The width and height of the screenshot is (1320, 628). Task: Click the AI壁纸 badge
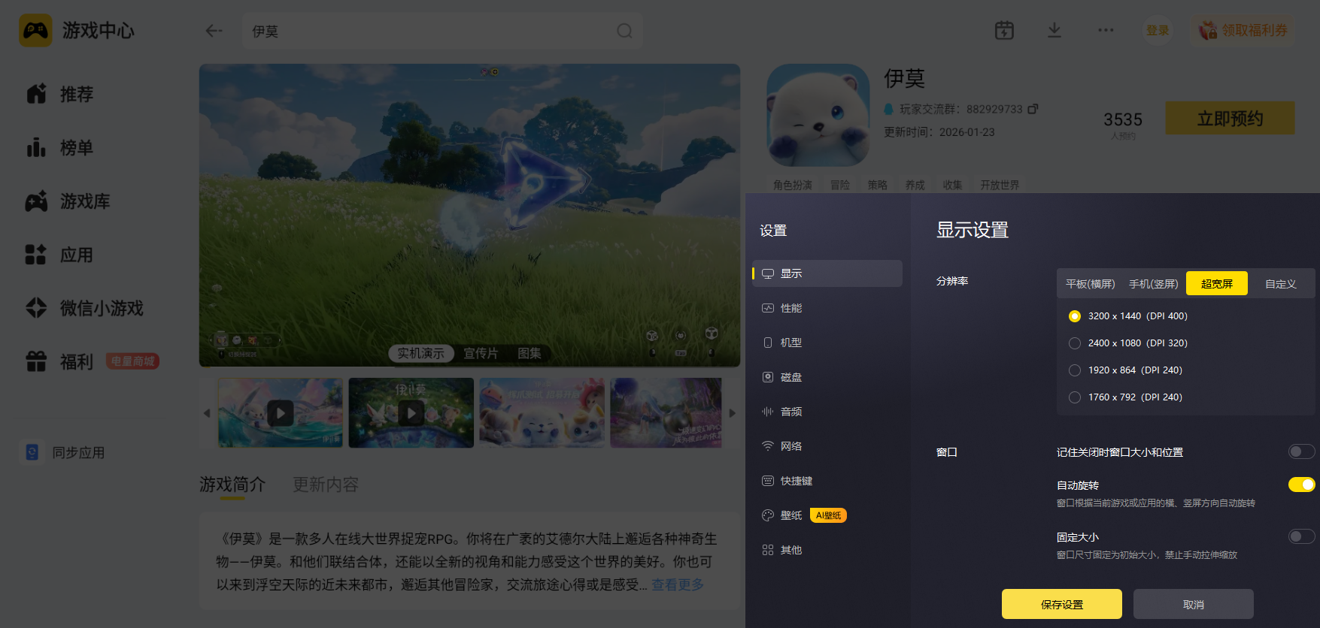pos(828,515)
